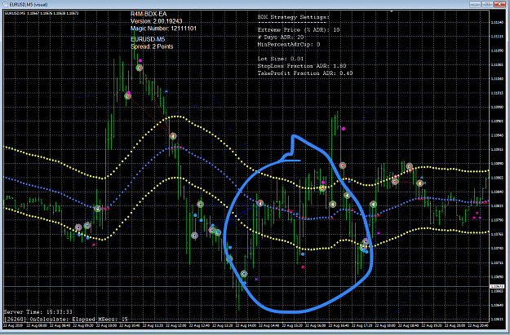Click the EURUSD,M5 OHLC header text
510x335 pixels.
point(42,13)
